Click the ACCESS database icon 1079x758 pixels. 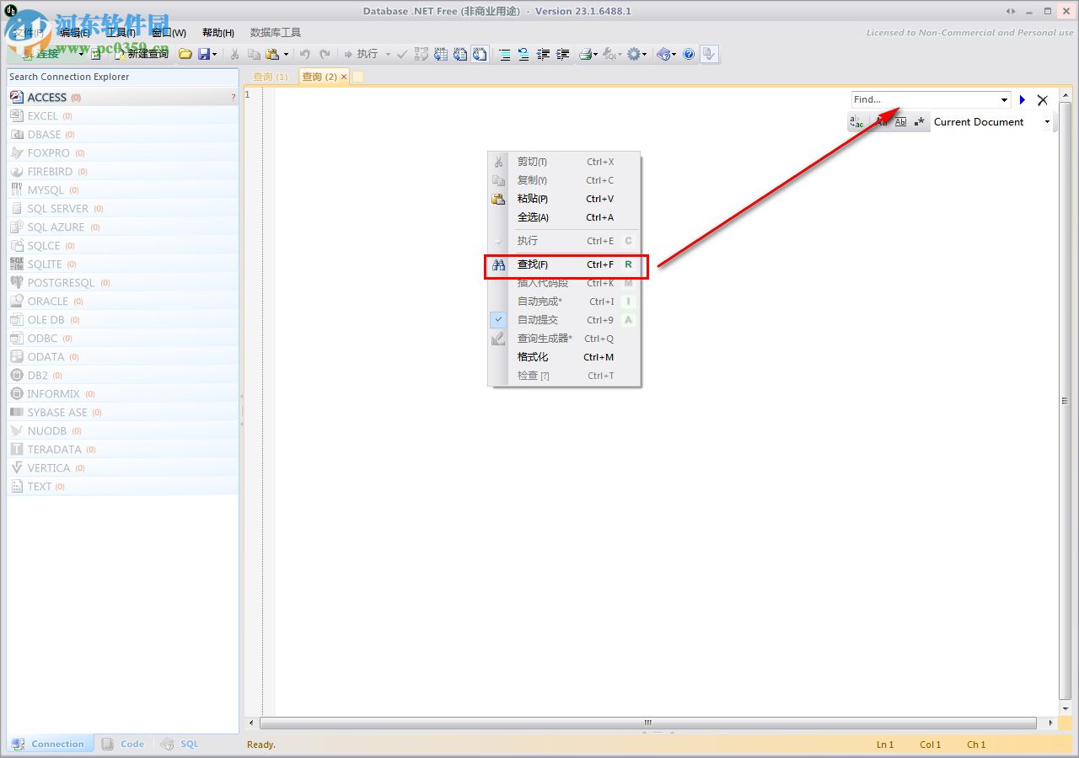pos(17,97)
